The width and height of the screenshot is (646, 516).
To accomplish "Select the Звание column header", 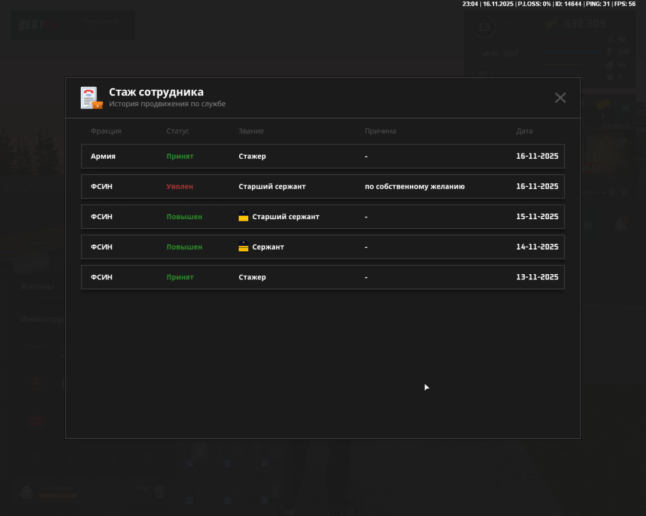I will click(x=251, y=131).
